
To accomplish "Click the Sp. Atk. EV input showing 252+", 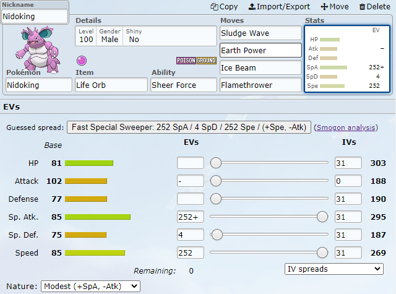I will (191, 217).
